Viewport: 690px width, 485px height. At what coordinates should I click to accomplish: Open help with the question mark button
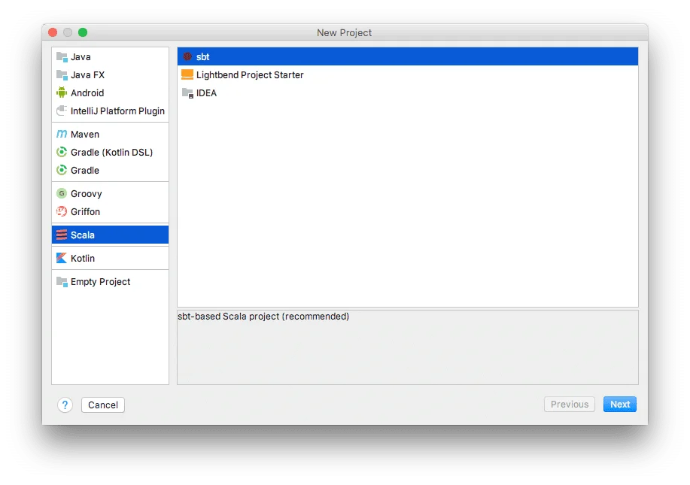coord(65,405)
